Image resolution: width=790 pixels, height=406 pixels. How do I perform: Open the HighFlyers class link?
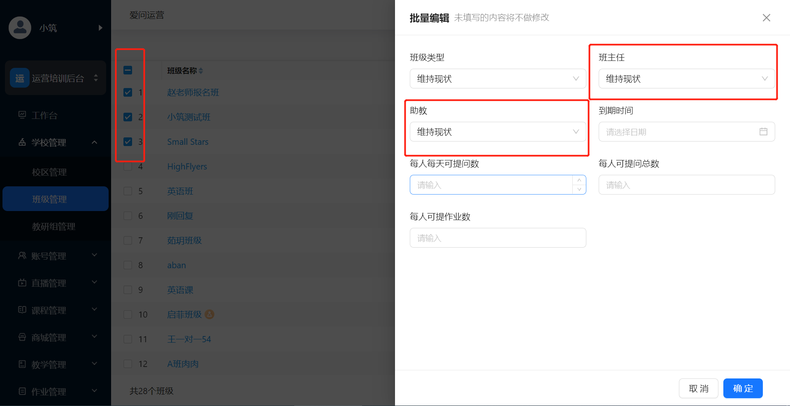click(x=187, y=166)
